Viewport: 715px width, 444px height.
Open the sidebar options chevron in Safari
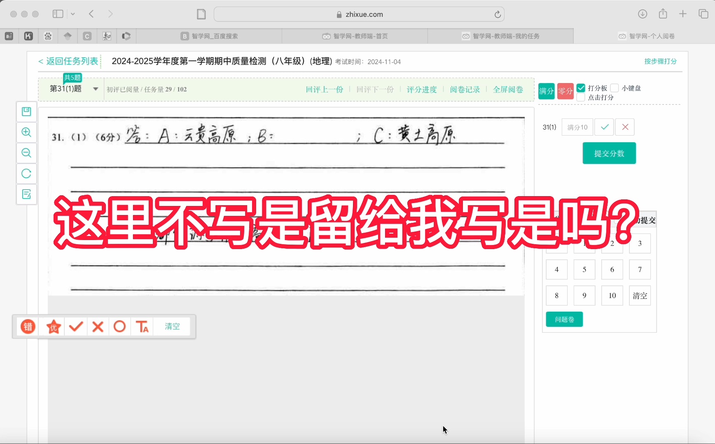[x=73, y=14]
